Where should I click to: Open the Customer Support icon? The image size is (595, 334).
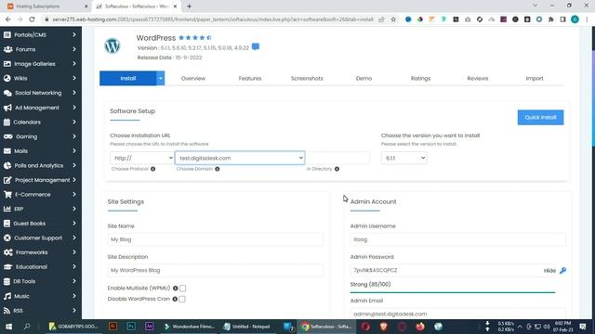[7, 238]
